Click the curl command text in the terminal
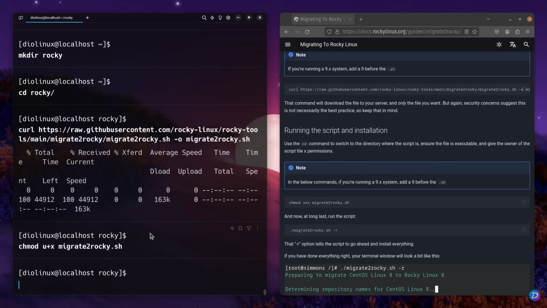 point(138,134)
